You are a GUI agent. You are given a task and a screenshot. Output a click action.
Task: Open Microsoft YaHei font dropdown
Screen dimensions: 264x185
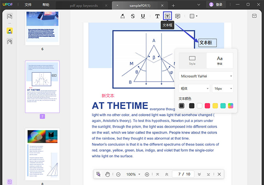pos(206,76)
